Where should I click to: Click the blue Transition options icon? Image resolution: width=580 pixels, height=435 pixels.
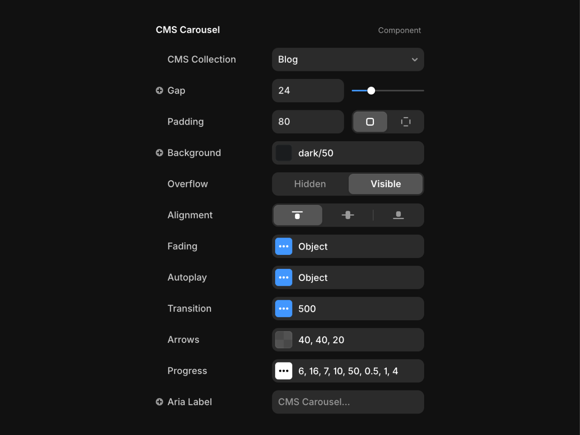[284, 309]
